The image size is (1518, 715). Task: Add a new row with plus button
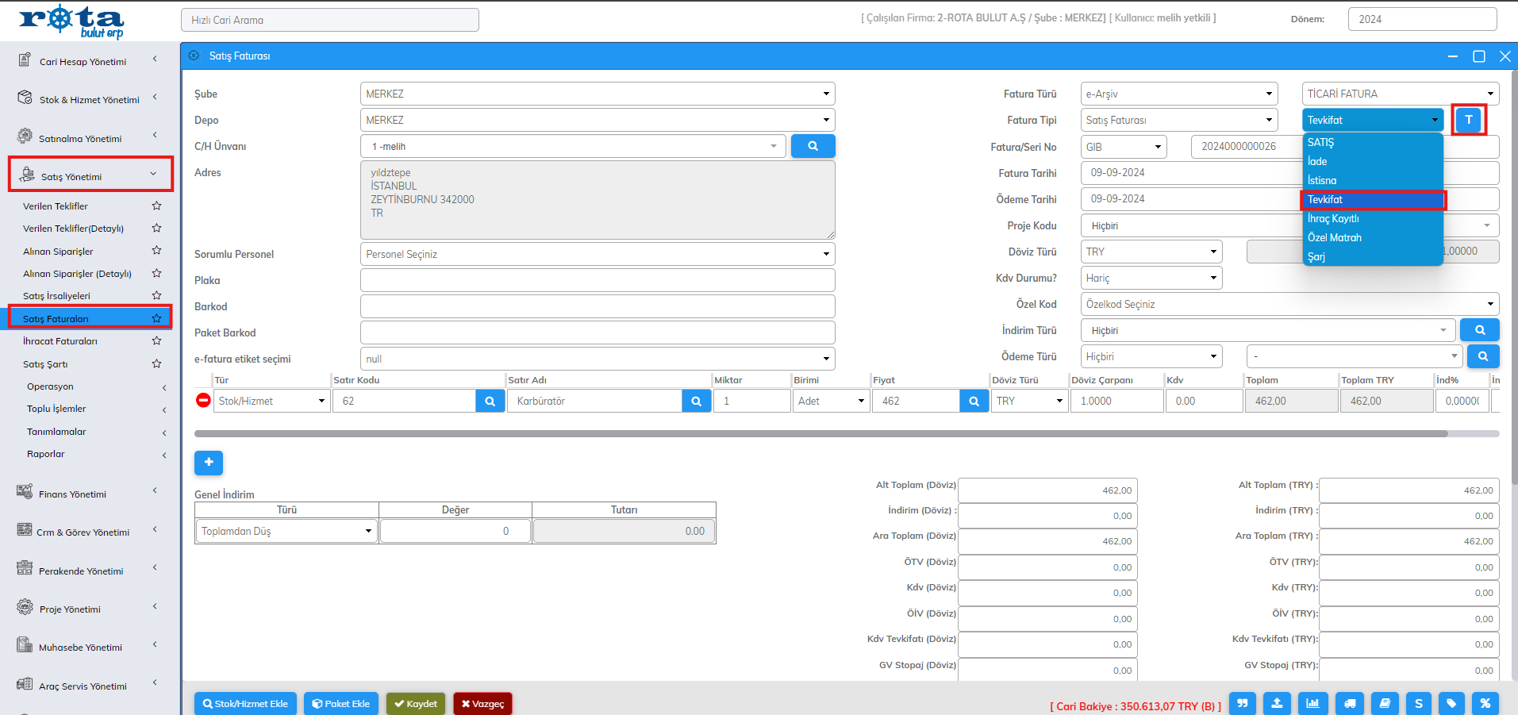209,463
